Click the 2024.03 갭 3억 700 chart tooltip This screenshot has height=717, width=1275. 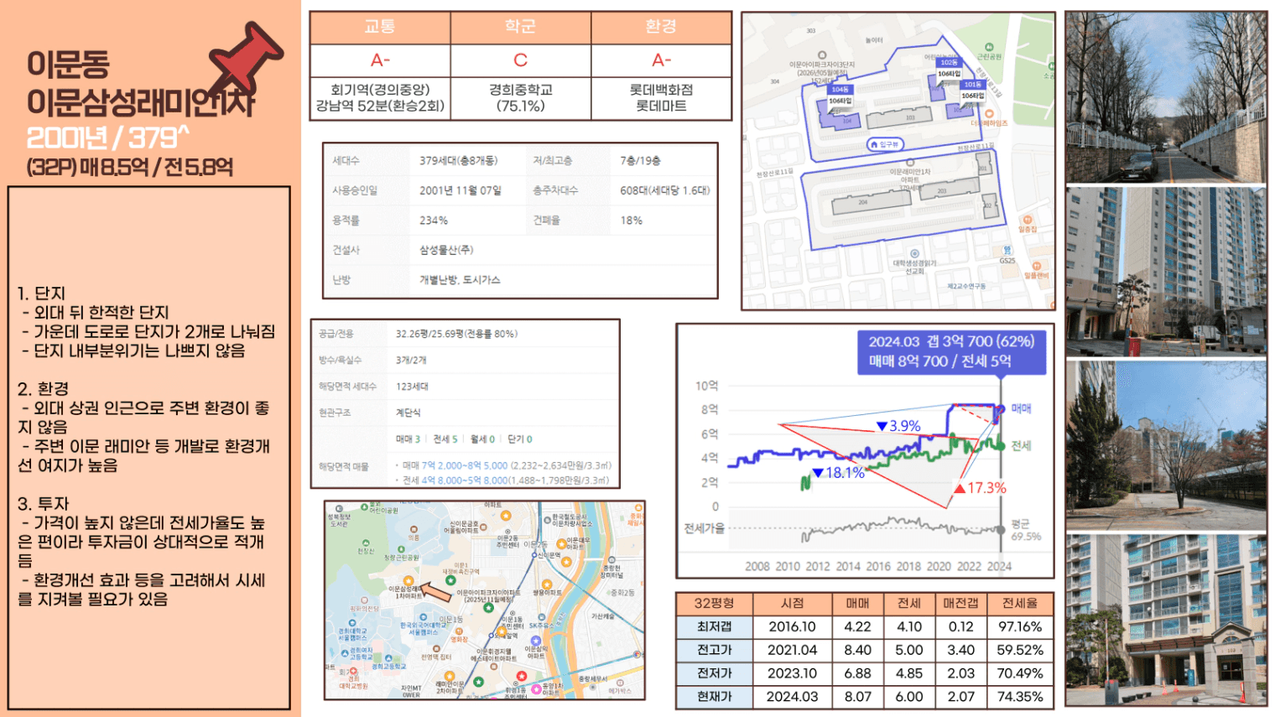coord(951,351)
